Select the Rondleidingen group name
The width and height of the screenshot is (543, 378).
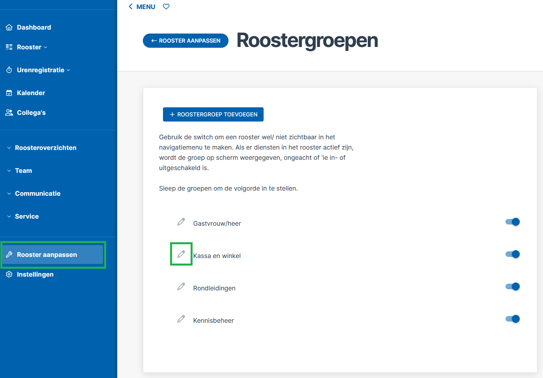point(214,288)
